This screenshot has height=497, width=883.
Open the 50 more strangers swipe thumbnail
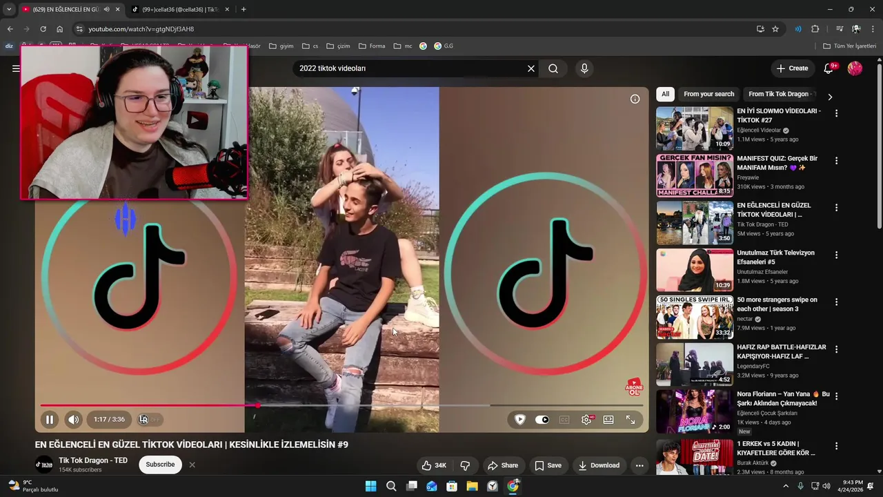pos(695,317)
